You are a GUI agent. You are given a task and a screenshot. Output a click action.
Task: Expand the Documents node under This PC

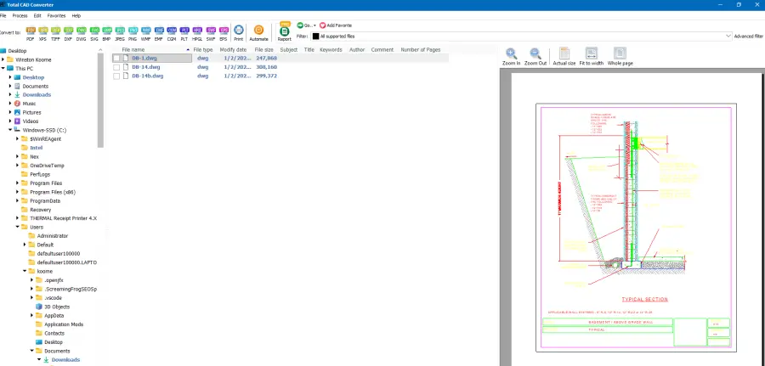[10, 87]
